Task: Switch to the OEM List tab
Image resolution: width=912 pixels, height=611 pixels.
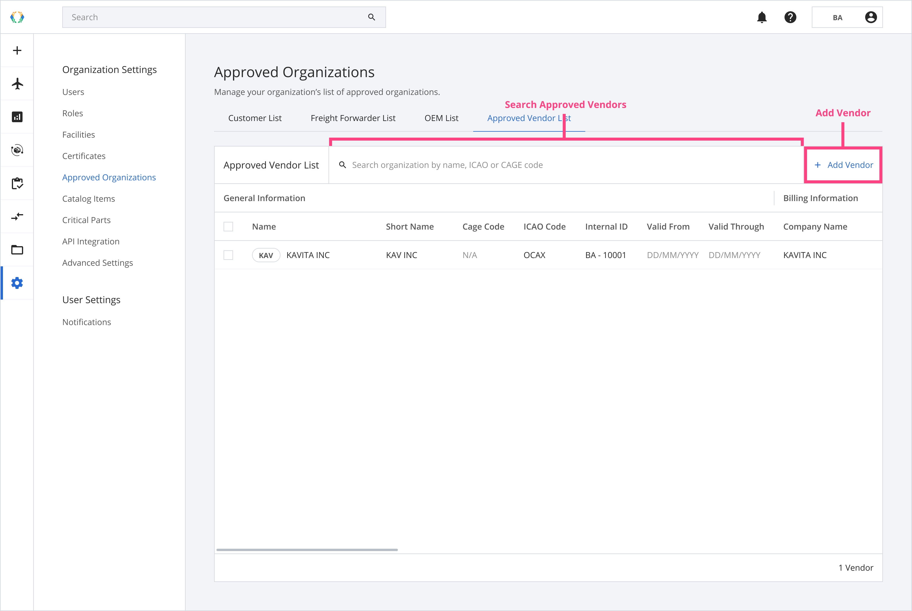Action: [x=441, y=118]
